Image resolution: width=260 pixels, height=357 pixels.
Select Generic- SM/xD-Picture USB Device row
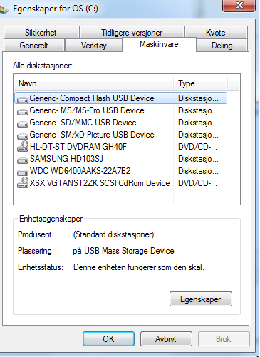[x=120, y=135]
